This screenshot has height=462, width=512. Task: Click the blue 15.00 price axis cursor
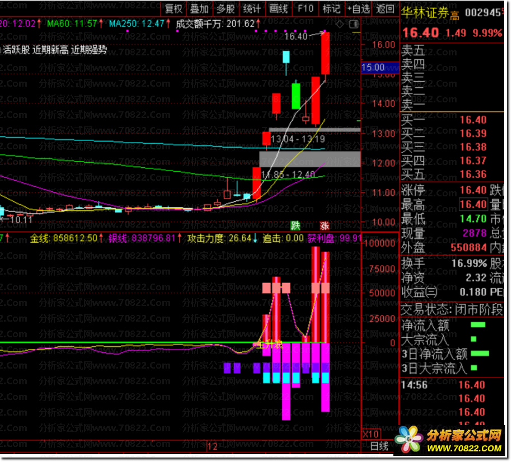380,68
